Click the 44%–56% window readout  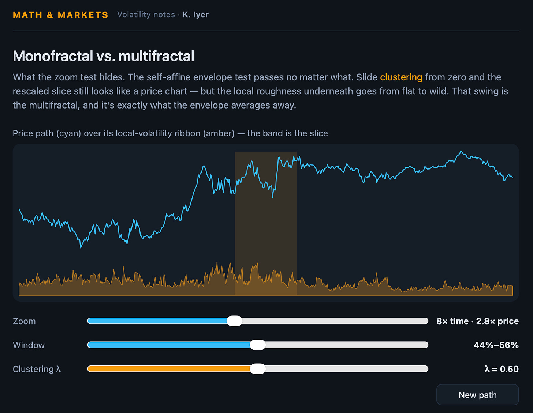click(496, 345)
